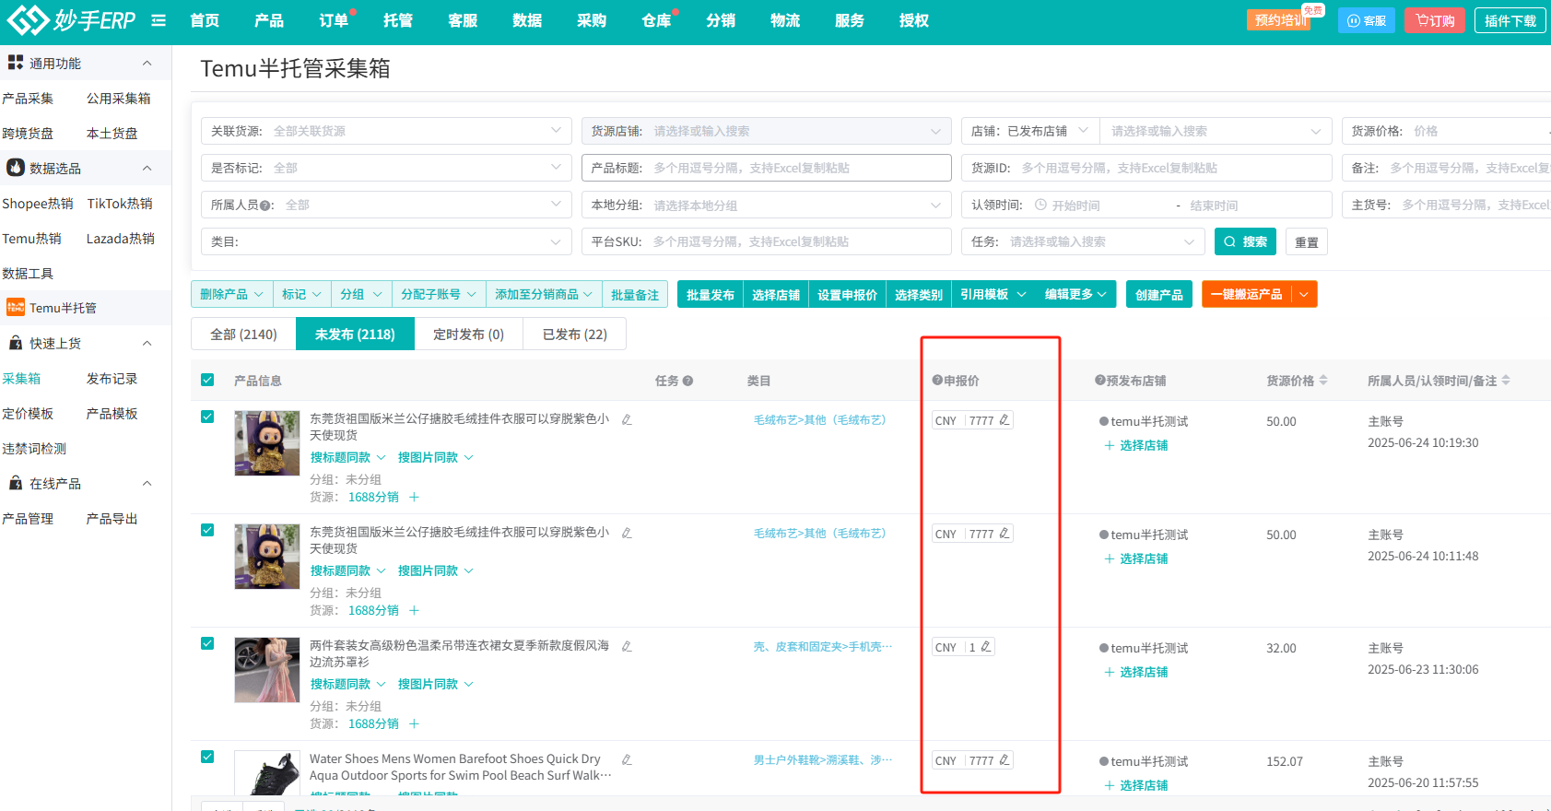The height and width of the screenshot is (811, 1551).
Task: Click the search magnifier 搜索 button
Action: 1245,241
